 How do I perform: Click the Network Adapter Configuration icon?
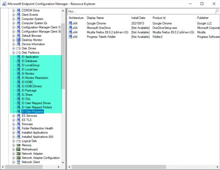click(x=18, y=158)
